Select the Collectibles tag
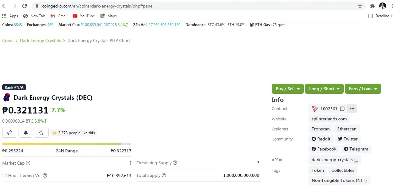This screenshot has height=190, width=393. click(x=343, y=170)
